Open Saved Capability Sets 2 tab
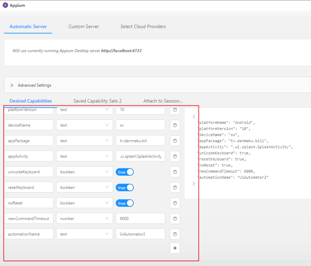311x266 pixels. point(98,101)
